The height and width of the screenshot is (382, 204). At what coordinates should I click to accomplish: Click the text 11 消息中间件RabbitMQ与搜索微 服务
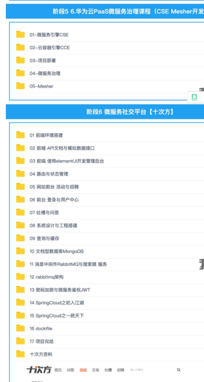point(68,264)
